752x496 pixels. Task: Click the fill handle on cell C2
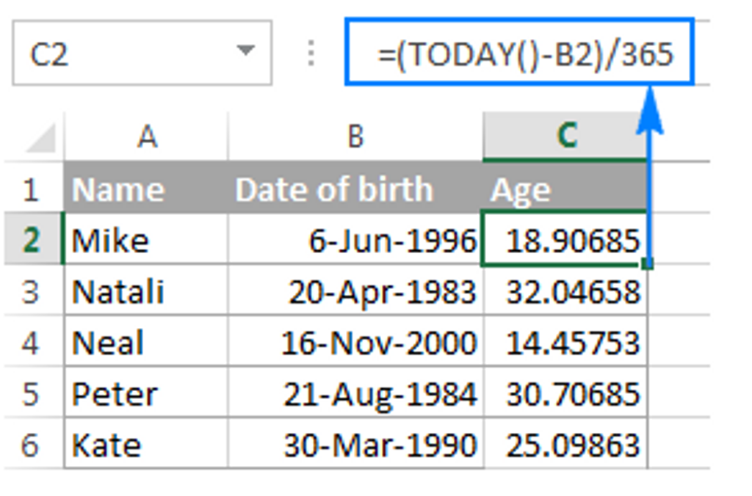[x=646, y=263]
